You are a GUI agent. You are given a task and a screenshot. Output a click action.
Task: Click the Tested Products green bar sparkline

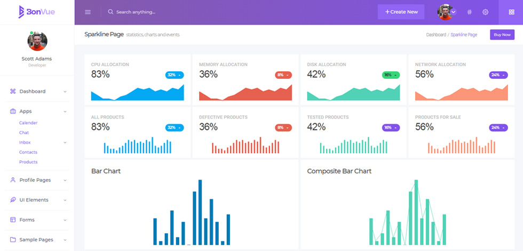pos(353,145)
